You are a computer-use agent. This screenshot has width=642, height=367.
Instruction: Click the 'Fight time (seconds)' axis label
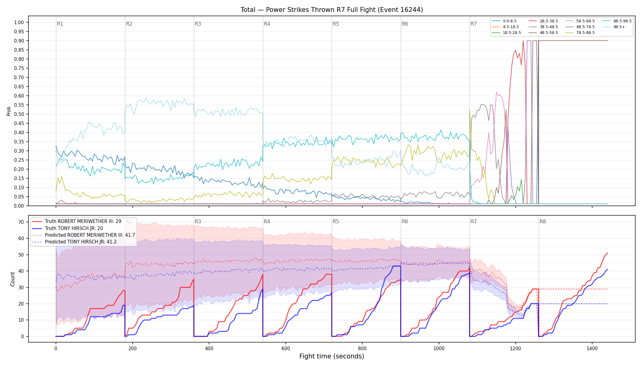(332, 356)
